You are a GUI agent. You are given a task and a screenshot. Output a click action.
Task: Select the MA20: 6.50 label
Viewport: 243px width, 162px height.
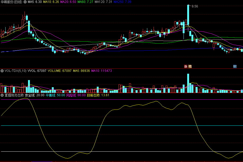tap(68, 2)
